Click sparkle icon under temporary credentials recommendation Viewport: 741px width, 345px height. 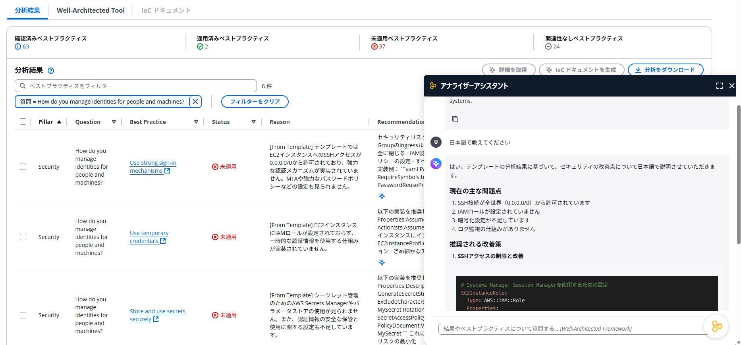point(382,262)
